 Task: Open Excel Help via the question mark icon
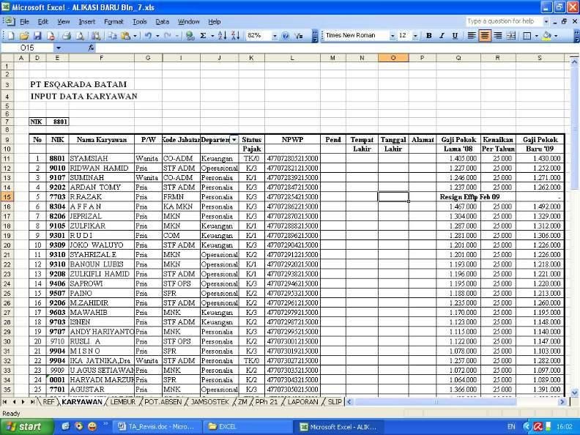point(286,35)
